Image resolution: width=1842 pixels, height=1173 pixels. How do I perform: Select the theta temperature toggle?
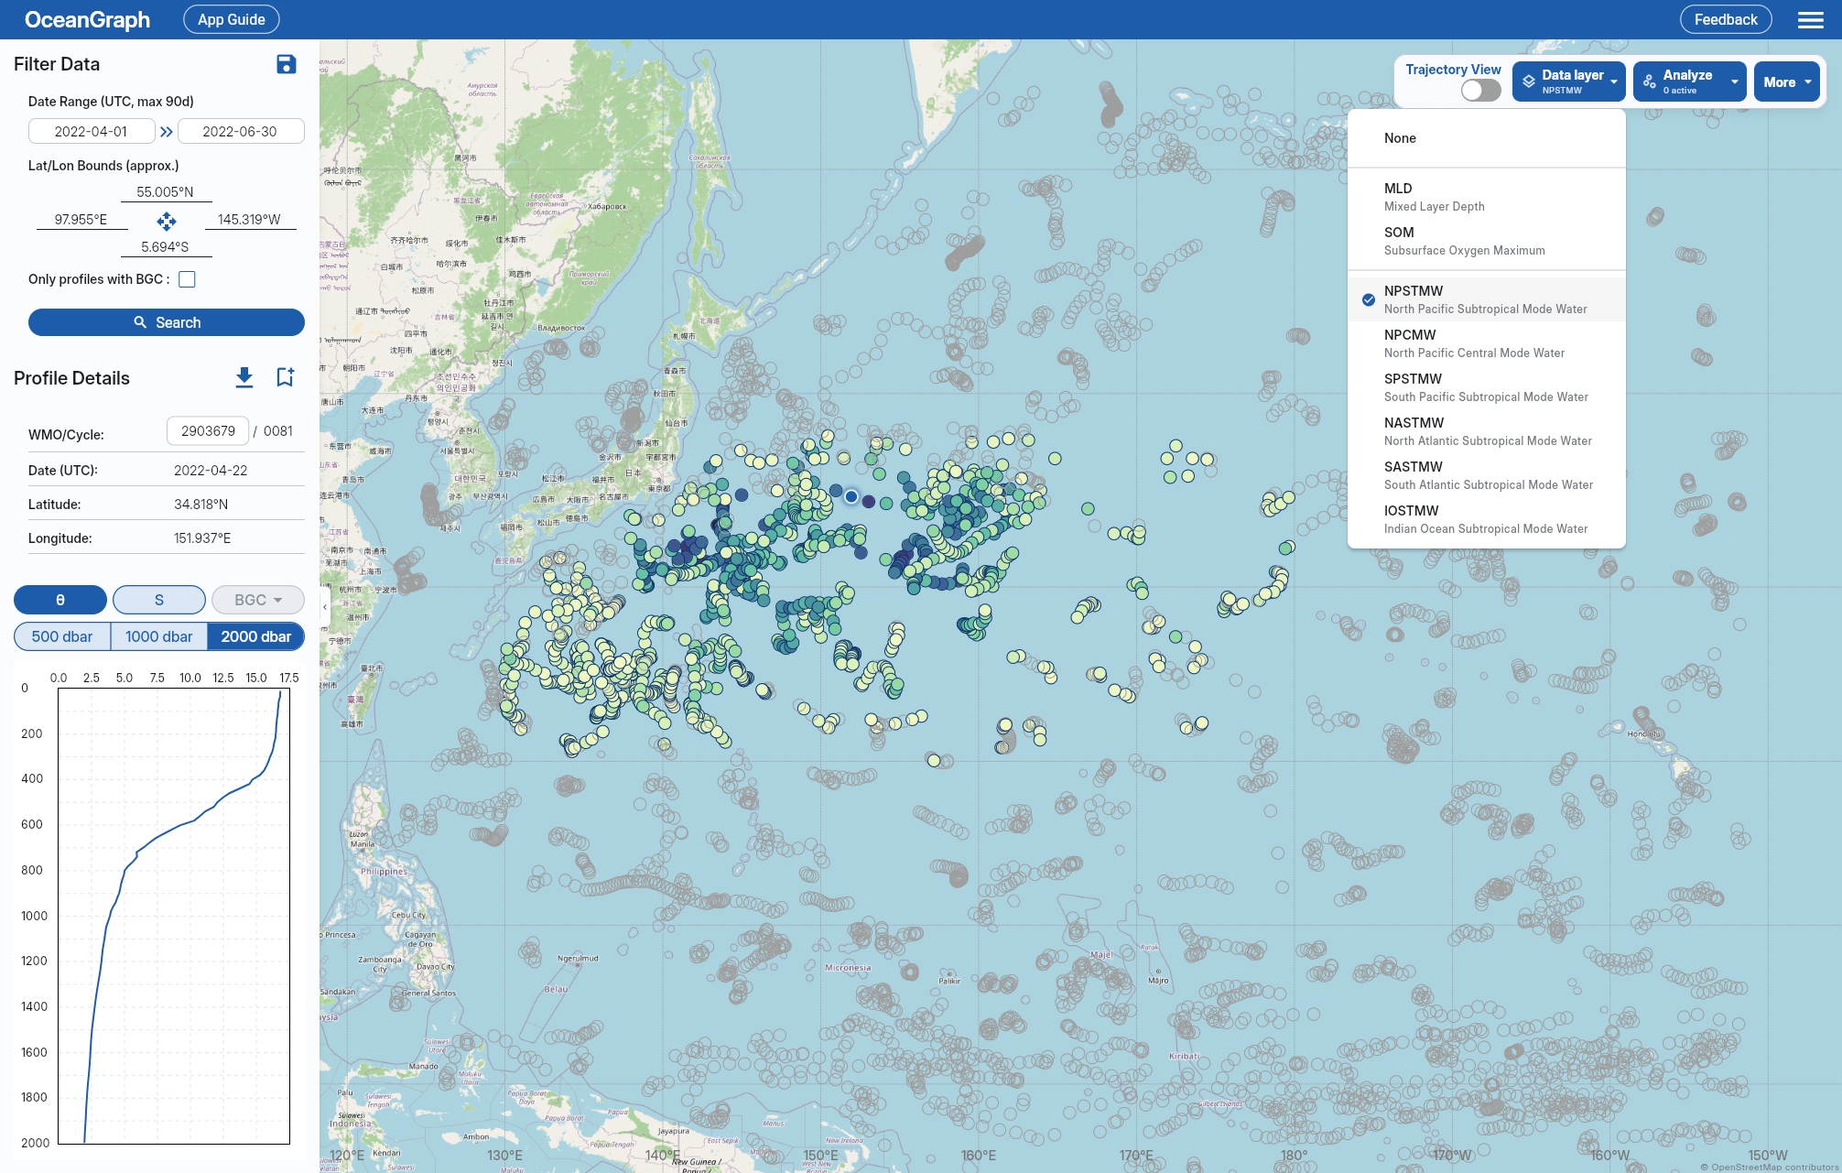tap(60, 600)
